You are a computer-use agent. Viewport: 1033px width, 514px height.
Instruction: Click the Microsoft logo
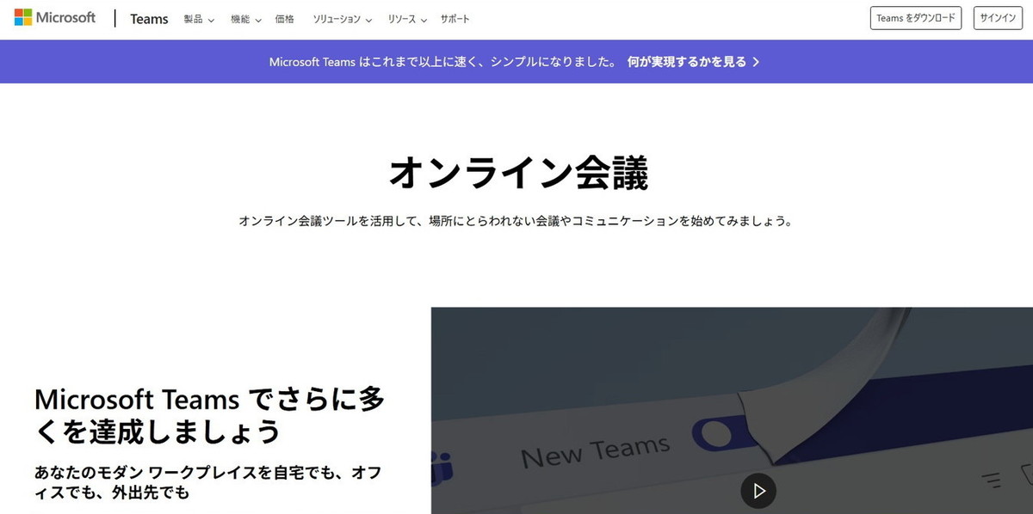tap(55, 18)
